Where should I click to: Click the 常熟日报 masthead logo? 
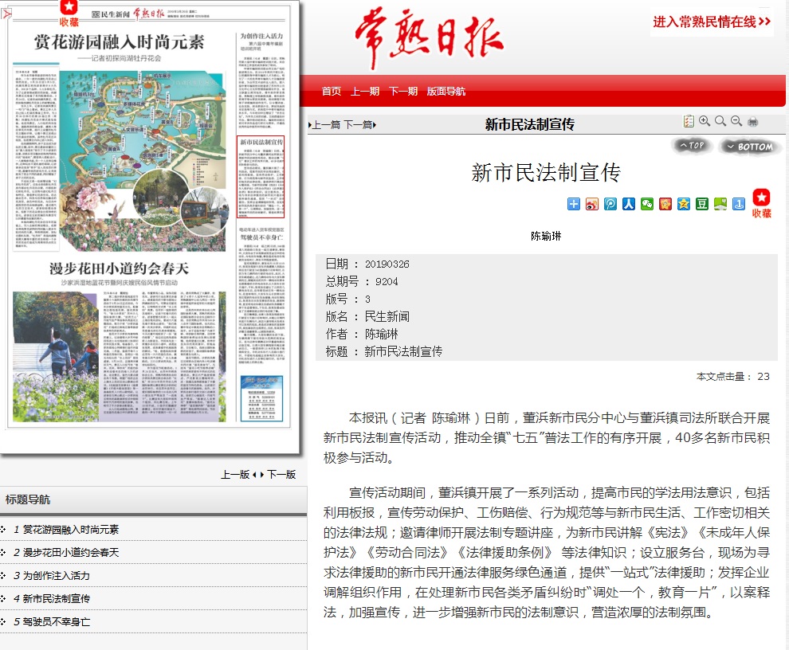tap(430, 37)
